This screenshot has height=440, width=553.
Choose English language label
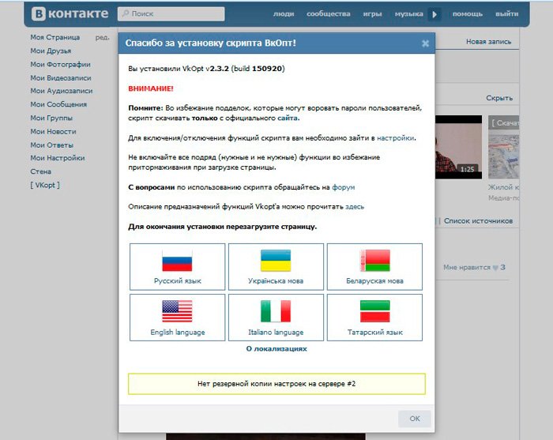point(178,332)
